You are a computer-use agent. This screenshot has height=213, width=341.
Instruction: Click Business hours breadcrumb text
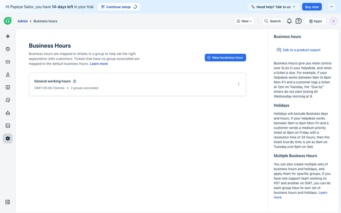[45, 21]
